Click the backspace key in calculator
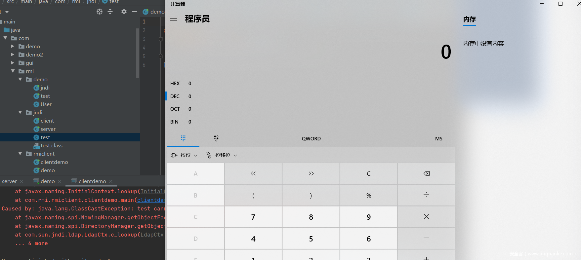The image size is (581, 260). [x=427, y=173]
